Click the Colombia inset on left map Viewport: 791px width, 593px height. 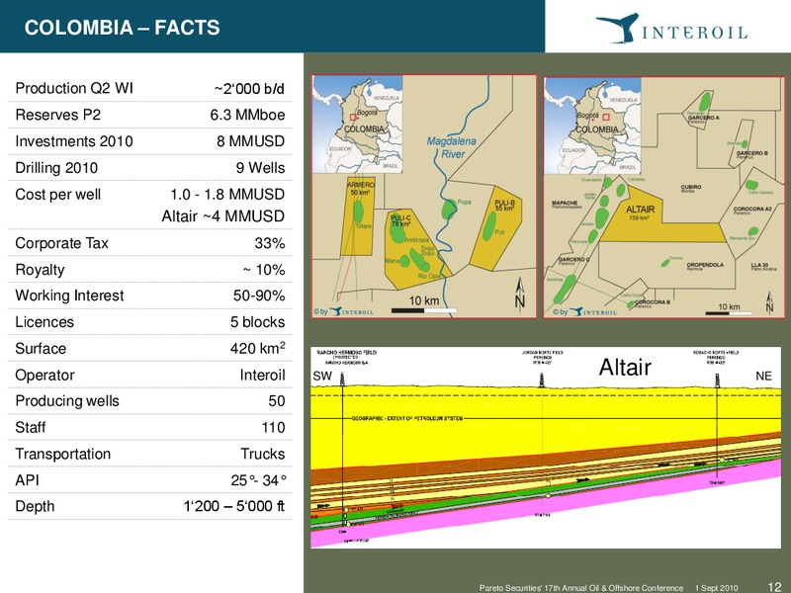tap(358, 125)
